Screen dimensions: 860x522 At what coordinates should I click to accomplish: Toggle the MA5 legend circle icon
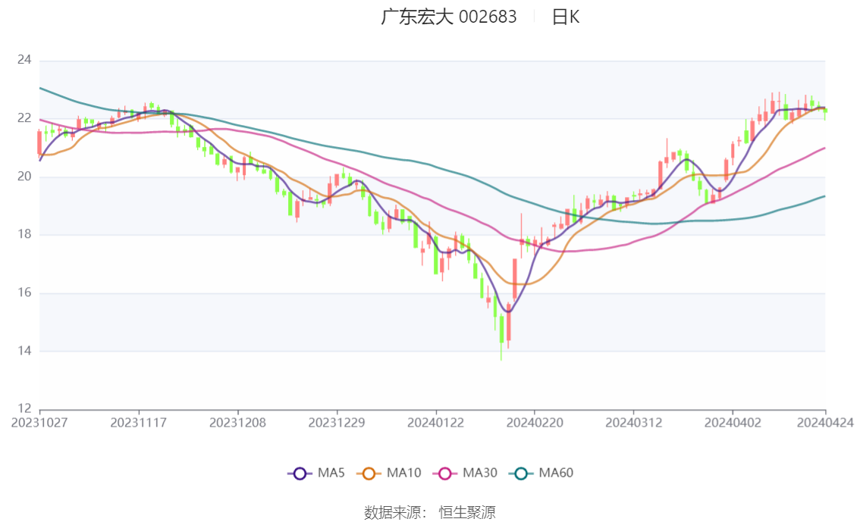click(300, 474)
